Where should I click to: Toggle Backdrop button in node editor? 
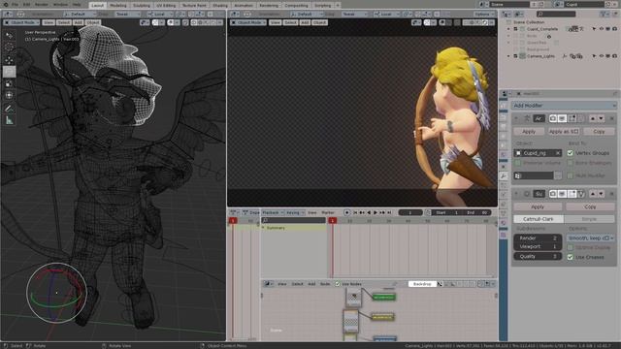422,284
